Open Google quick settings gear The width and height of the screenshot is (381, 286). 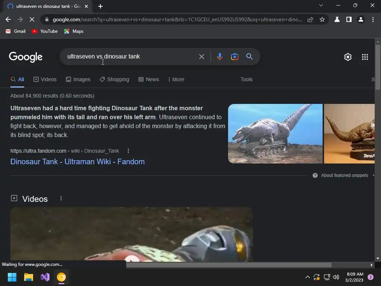[x=348, y=57]
